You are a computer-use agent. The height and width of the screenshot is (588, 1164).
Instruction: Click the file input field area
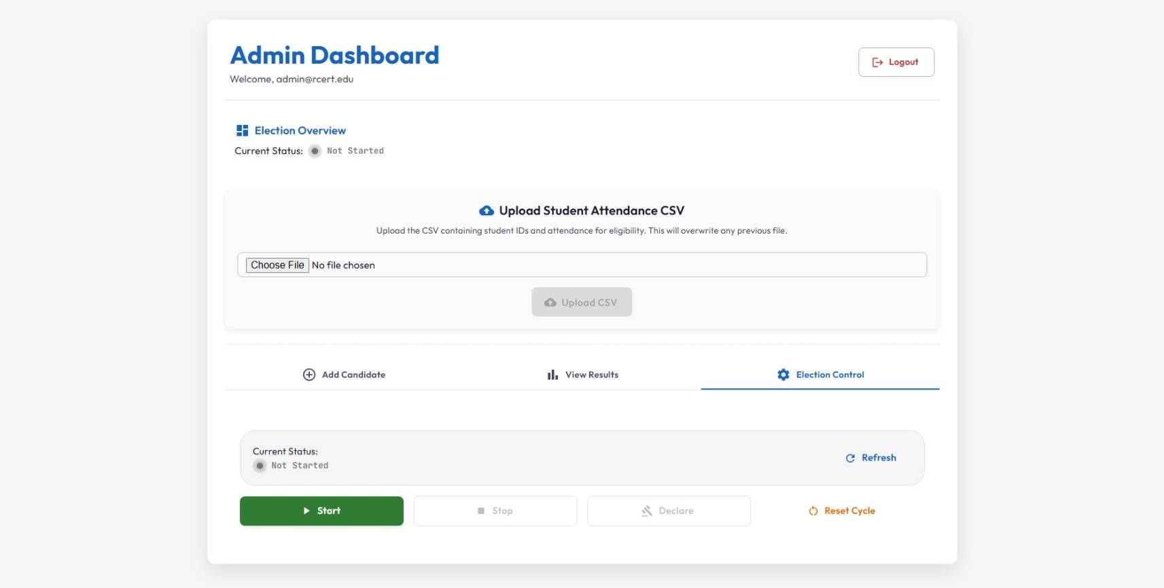pos(582,265)
